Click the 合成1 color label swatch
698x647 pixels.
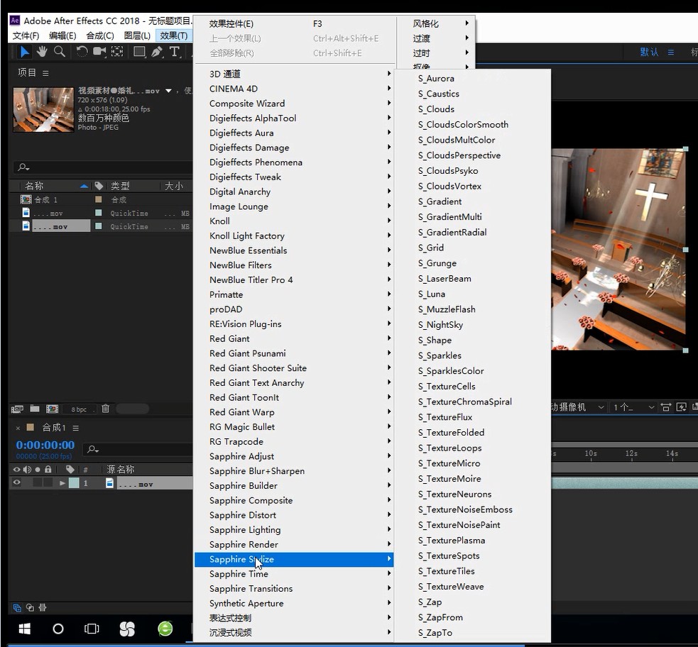tap(31, 427)
